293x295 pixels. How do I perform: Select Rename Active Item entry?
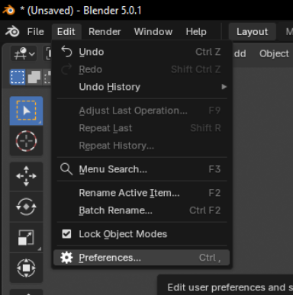coord(142,193)
